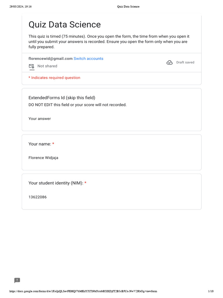Open the feedback icon at bottom left
The height and width of the screenshot is (298, 223).
tap(17, 280)
